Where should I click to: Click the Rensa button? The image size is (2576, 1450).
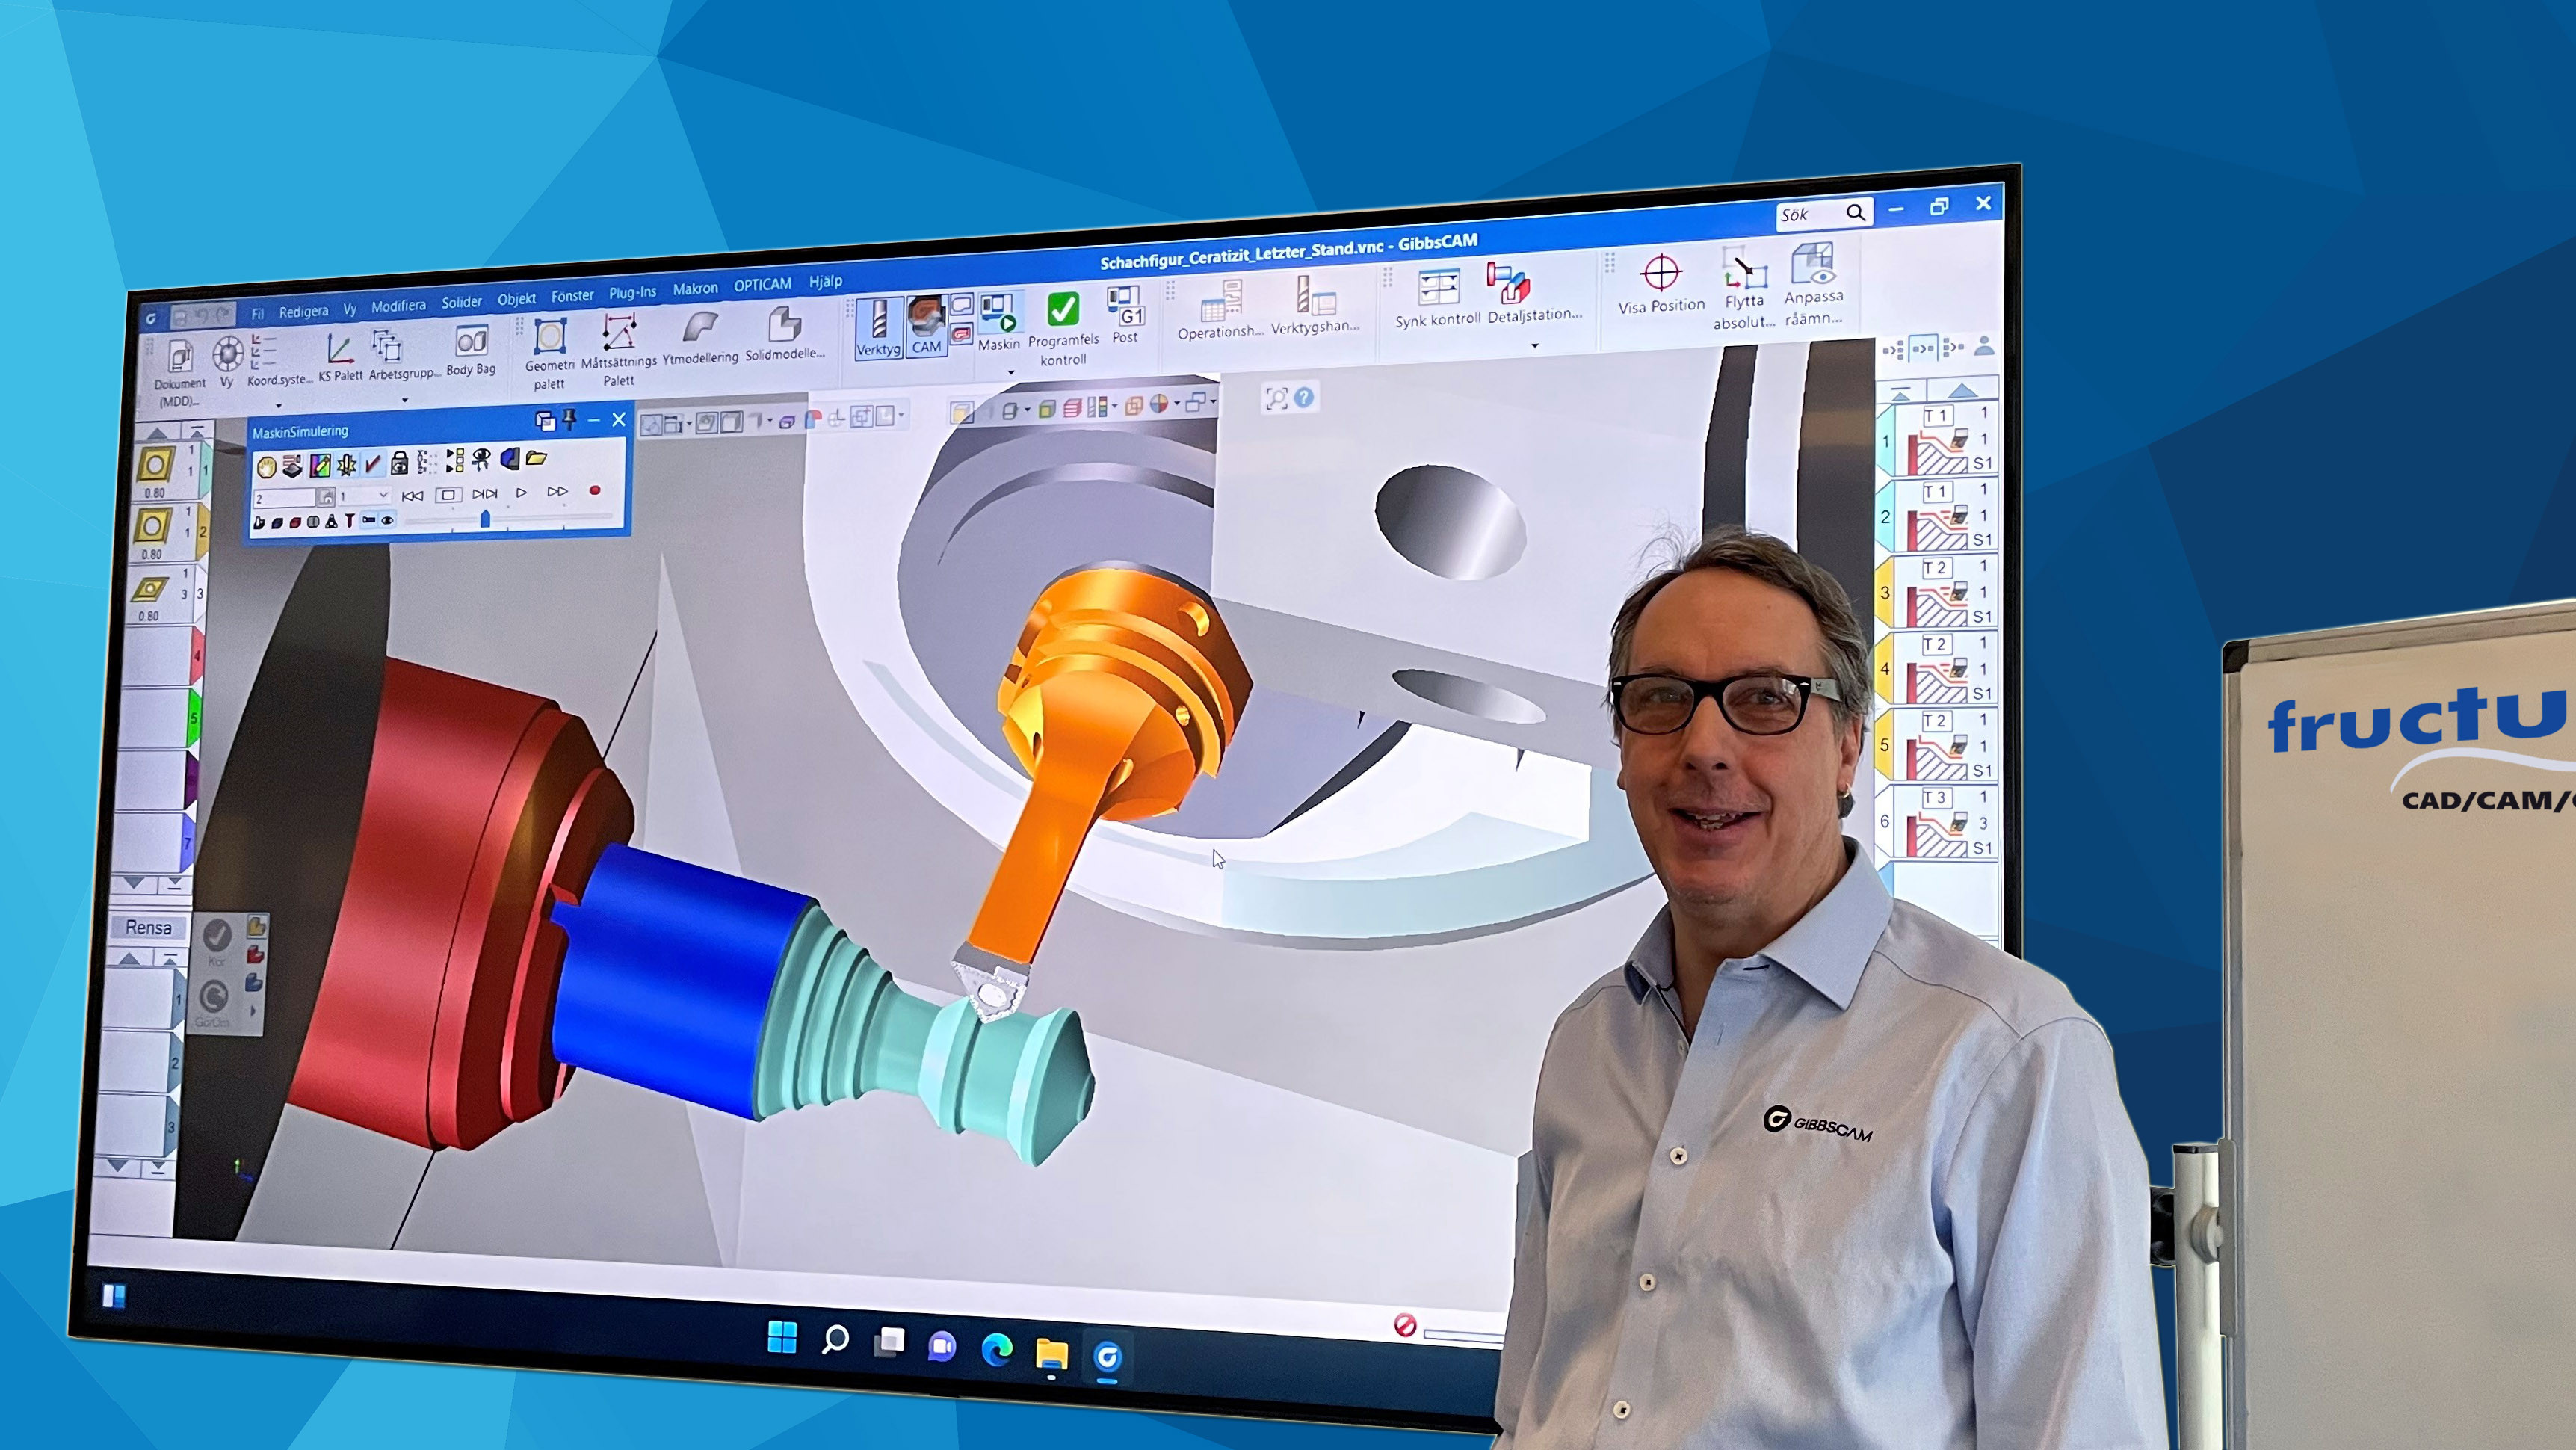pyautogui.click(x=148, y=927)
